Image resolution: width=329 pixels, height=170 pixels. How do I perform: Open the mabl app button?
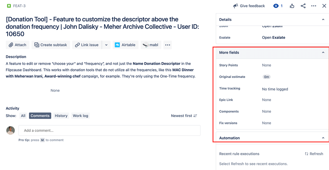(x=151, y=45)
